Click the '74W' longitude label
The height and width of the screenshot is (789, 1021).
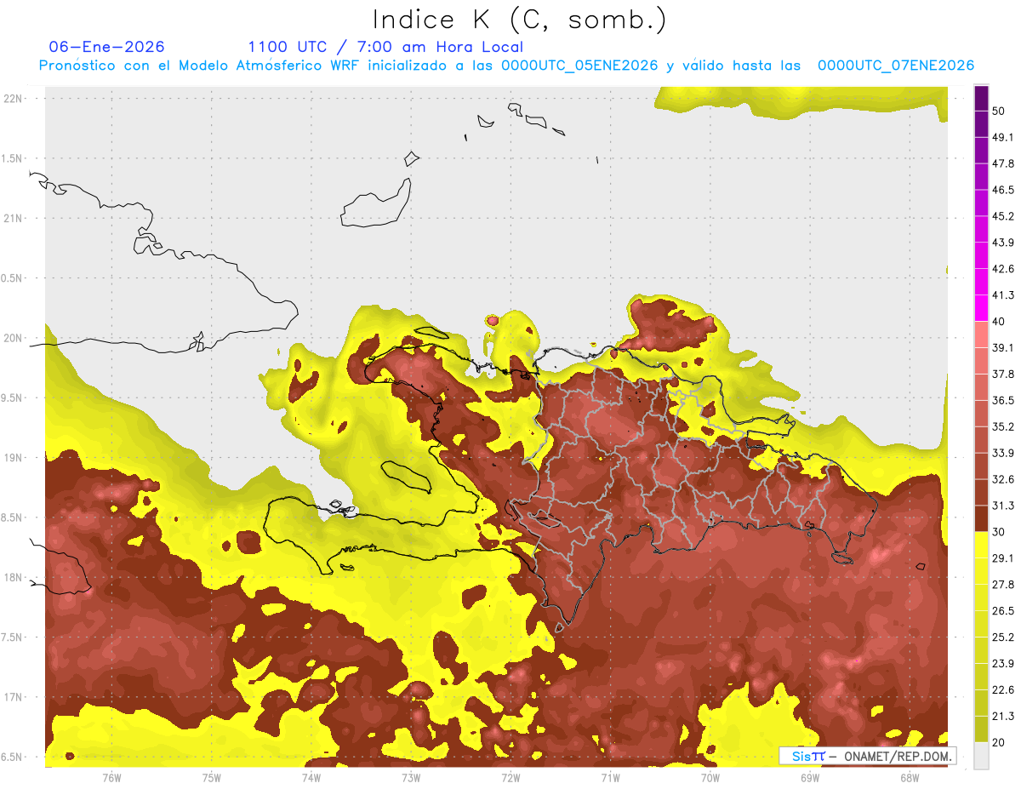[x=311, y=778]
